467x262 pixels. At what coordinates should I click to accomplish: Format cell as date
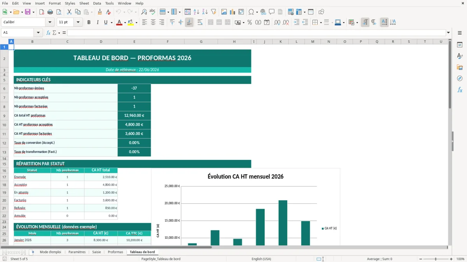[x=267, y=23]
